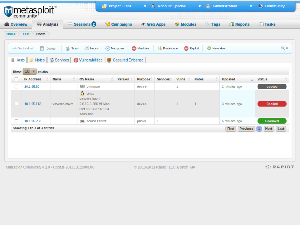Open host link 10.1.95.253
This screenshot has height=225, width=300.
coord(33,121)
